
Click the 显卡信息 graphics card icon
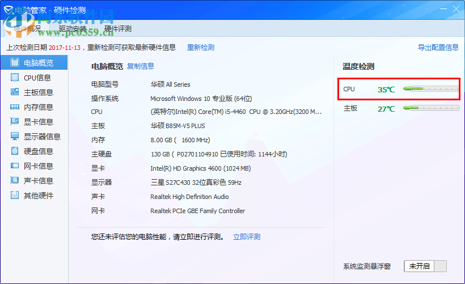pyautogui.click(x=15, y=121)
